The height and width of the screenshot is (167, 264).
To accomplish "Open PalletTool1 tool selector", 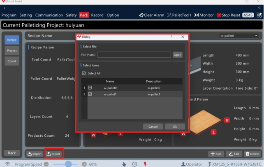I will tap(179, 15).
